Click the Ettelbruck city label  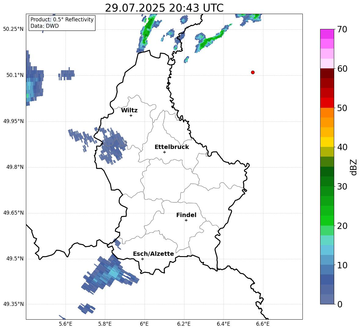pos(172,147)
